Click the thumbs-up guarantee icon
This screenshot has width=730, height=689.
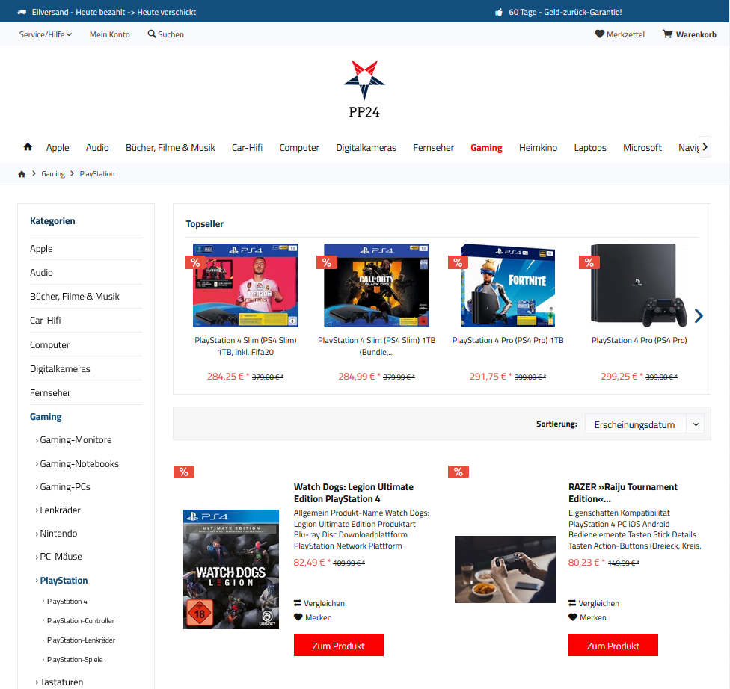(499, 12)
